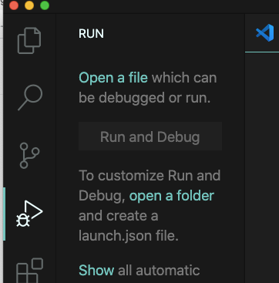Switch to the VS Code logo tab
Viewport: 279px width, 283px height.
265,32
